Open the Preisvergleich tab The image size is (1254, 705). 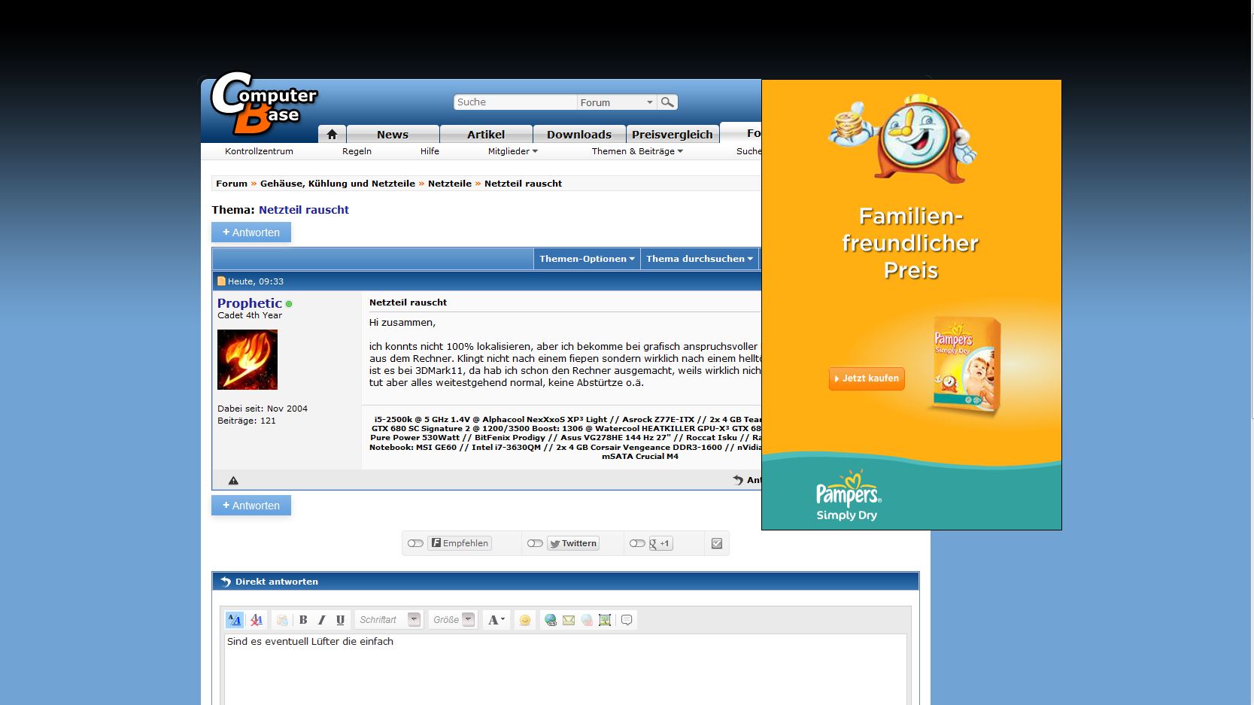(x=673, y=134)
